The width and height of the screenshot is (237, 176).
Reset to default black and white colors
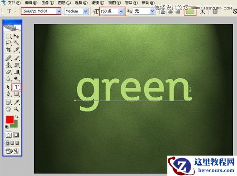coord(7,127)
